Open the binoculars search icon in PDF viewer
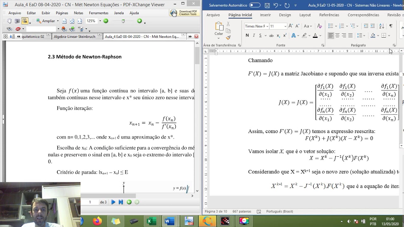 pos(9,29)
